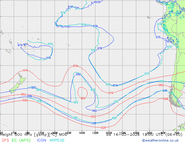Click the 140W longitude axis label
The image size is (185, 143).
[82, 133]
